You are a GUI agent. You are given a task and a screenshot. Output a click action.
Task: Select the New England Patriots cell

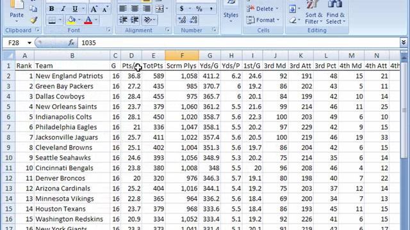(x=72, y=76)
